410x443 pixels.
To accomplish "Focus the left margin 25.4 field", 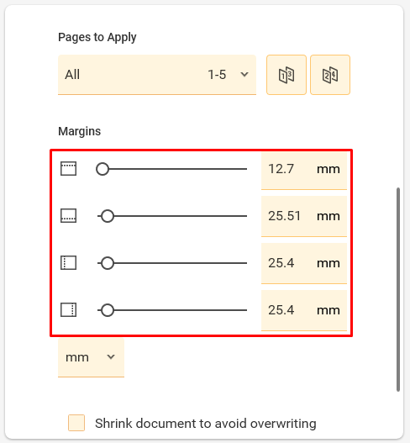I will (x=304, y=263).
